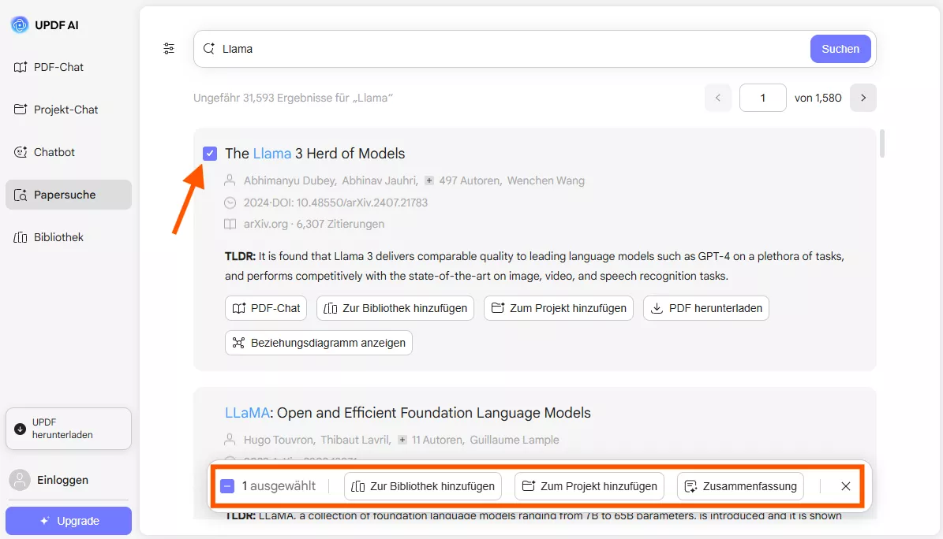This screenshot has width=943, height=539.
Task: Open The Llama 3 Herd of Models title
Action: (315, 154)
